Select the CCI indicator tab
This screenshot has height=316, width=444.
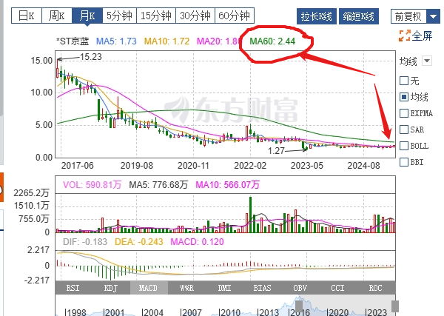coord(338,288)
